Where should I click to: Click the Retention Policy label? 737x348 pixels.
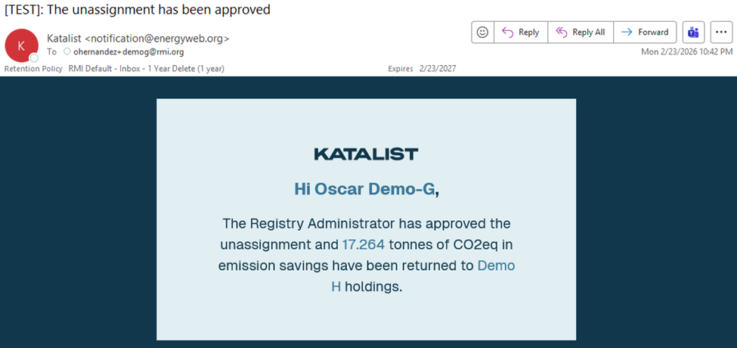[x=33, y=69]
